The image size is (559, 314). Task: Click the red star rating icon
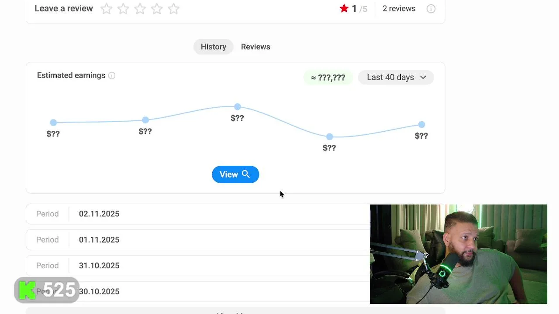[x=344, y=8]
